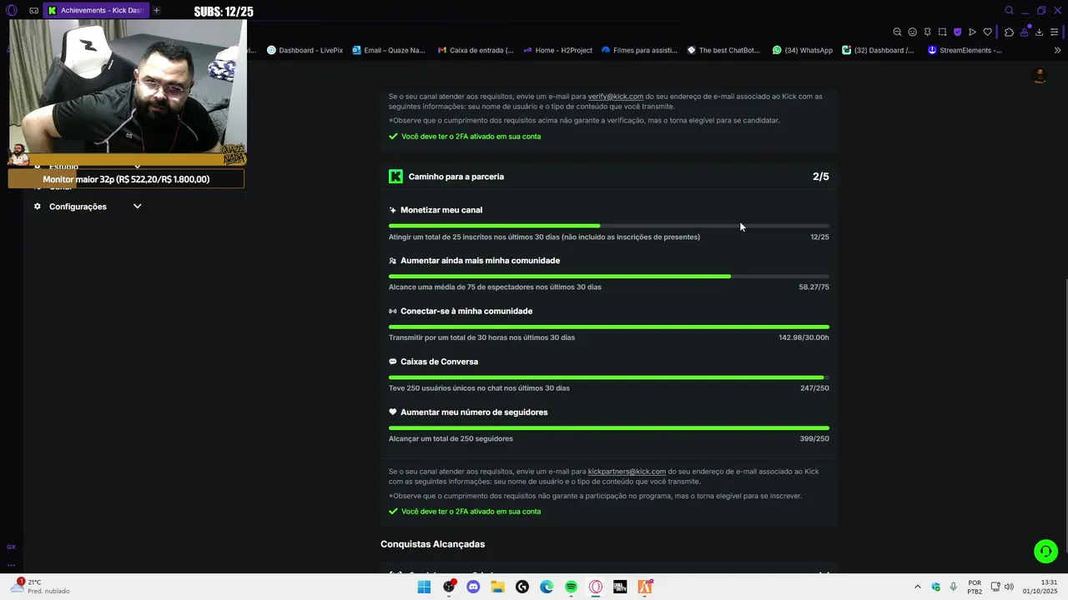The width and height of the screenshot is (1068, 600).
Task: Open the tab search magnifier
Action: (1009, 11)
